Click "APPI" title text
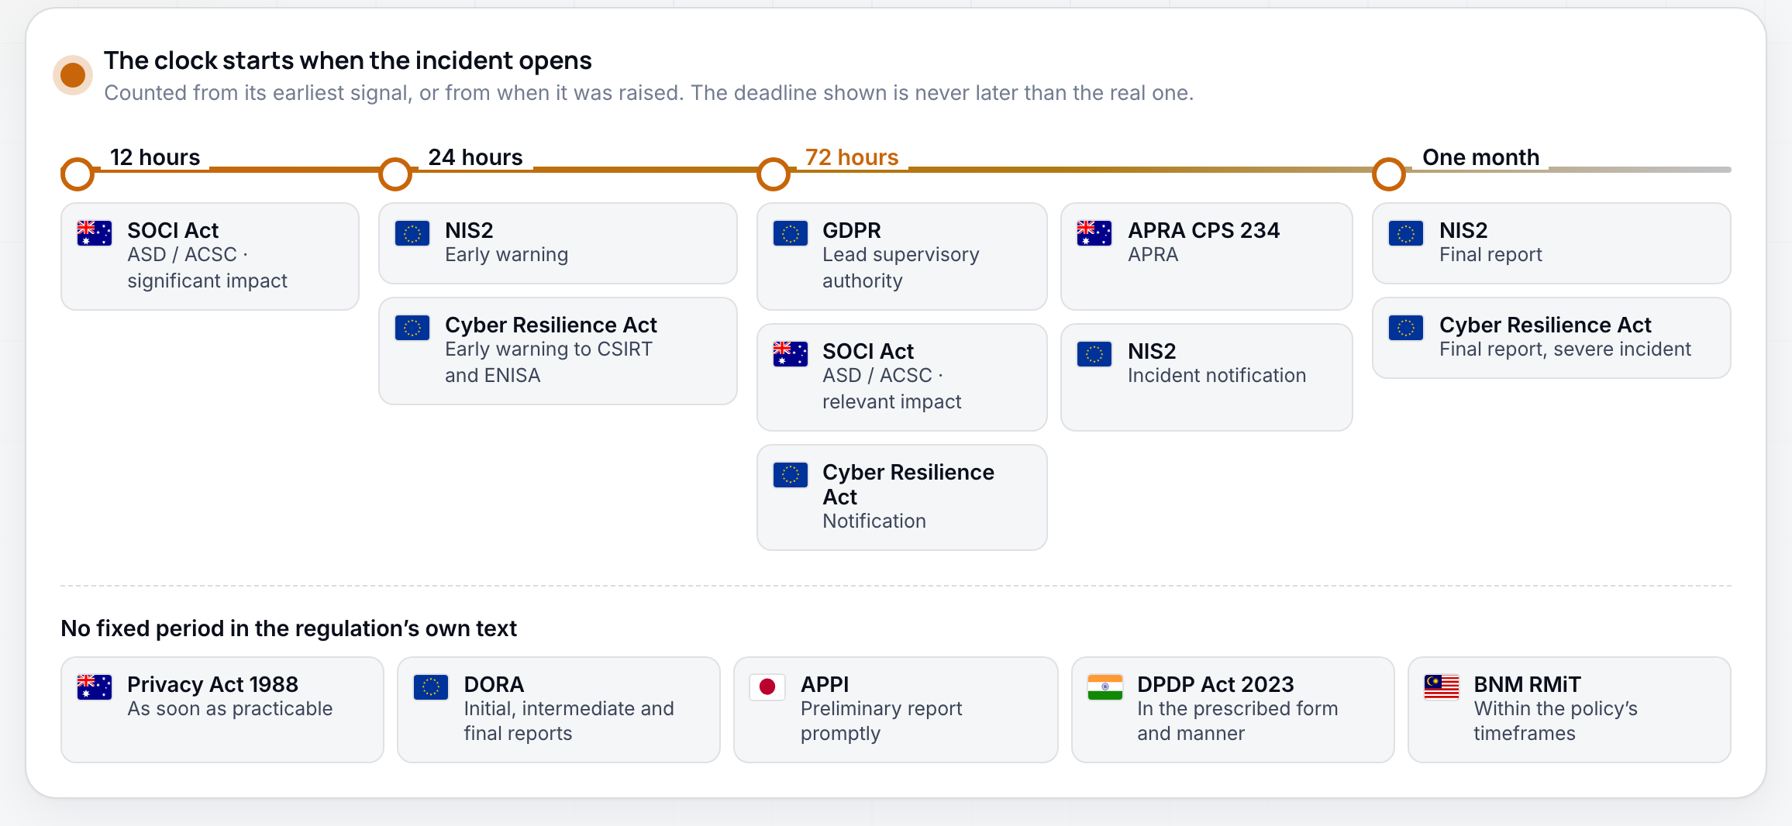1792x826 pixels. [825, 684]
